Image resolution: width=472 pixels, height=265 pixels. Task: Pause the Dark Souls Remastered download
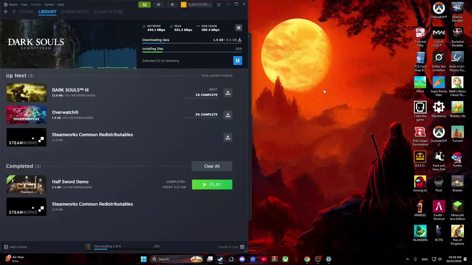[237, 60]
